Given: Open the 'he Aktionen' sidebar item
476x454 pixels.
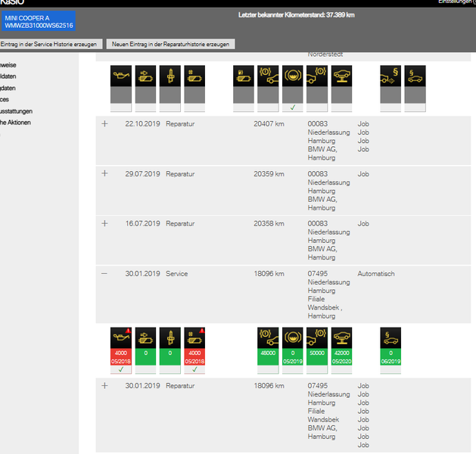Looking at the screenshot, I should (15, 123).
